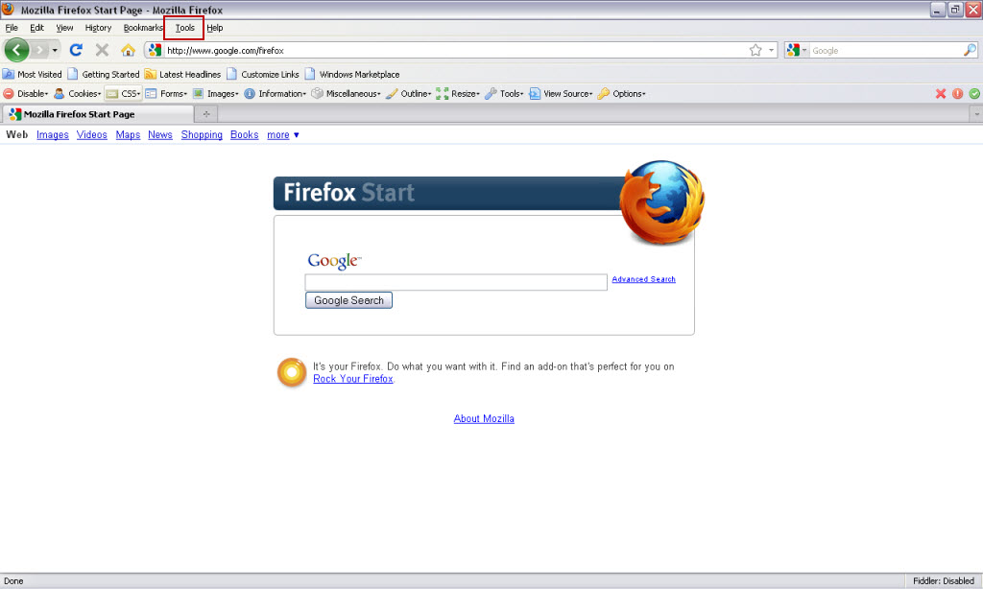Viewport: 983px width, 589px height.
Task: Bookmark this page with the star icon
Action: click(x=755, y=50)
